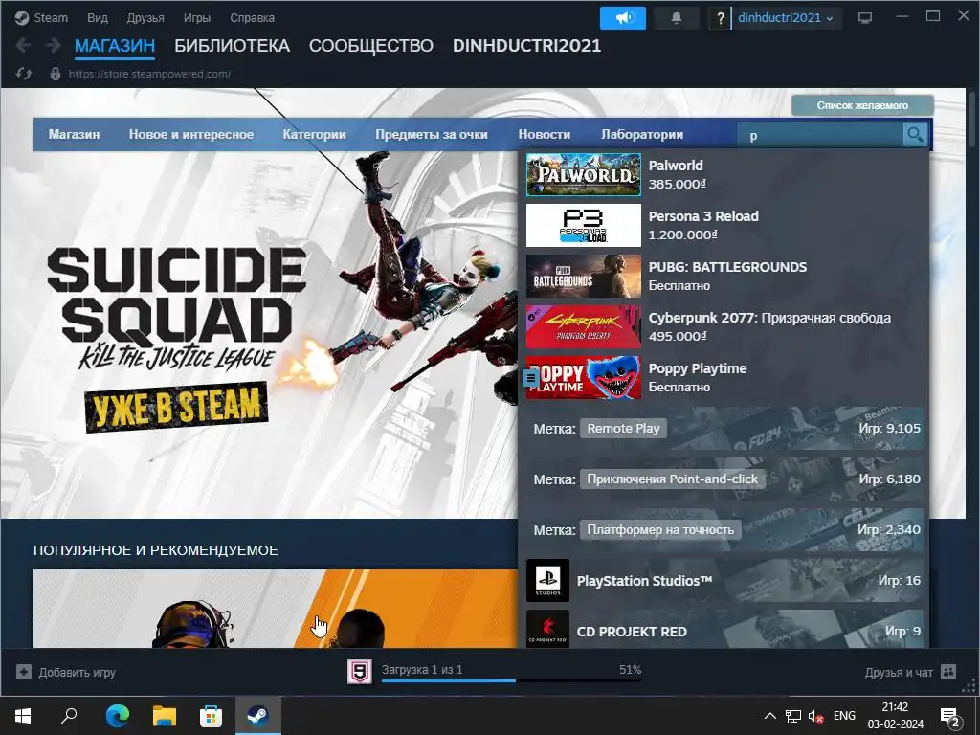This screenshot has height=735, width=980.
Task: Click the search magnifier in the store bar
Action: [x=915, y=134]
